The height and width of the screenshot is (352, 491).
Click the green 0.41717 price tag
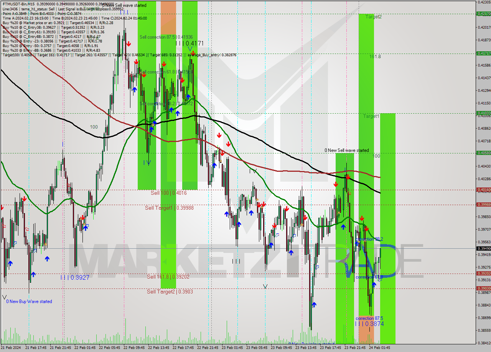click(x=483, y=54)
